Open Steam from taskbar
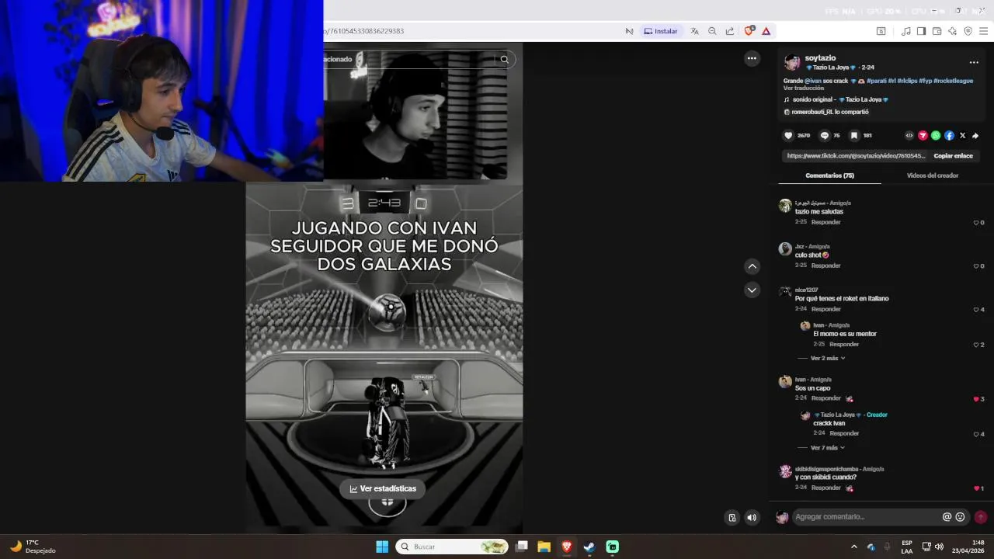This screenshot has height=559, width=994. pyautogui.click(x=589, y=547)
